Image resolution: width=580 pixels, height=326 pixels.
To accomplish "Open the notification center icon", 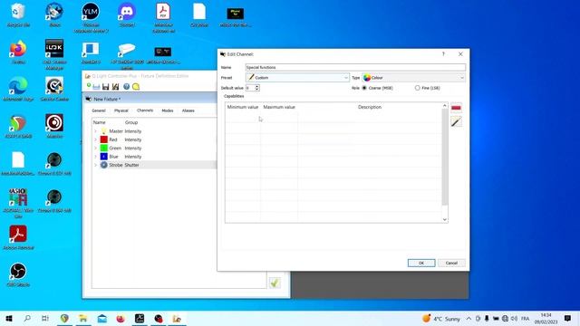I will point(567,318).
